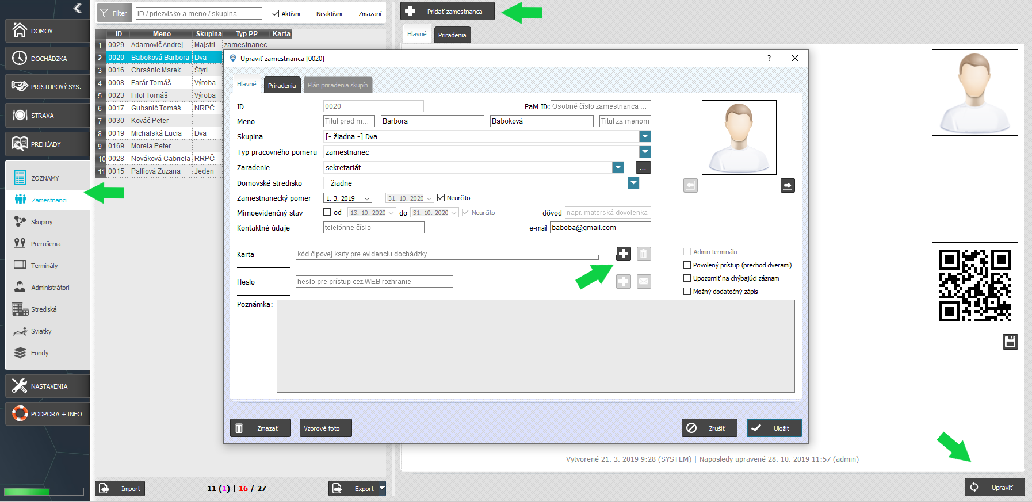Image resolution: width=1032 pixels, height=502 pixels.
Task: Open the PREHĽADY reports section
Action: click(47, 144)
